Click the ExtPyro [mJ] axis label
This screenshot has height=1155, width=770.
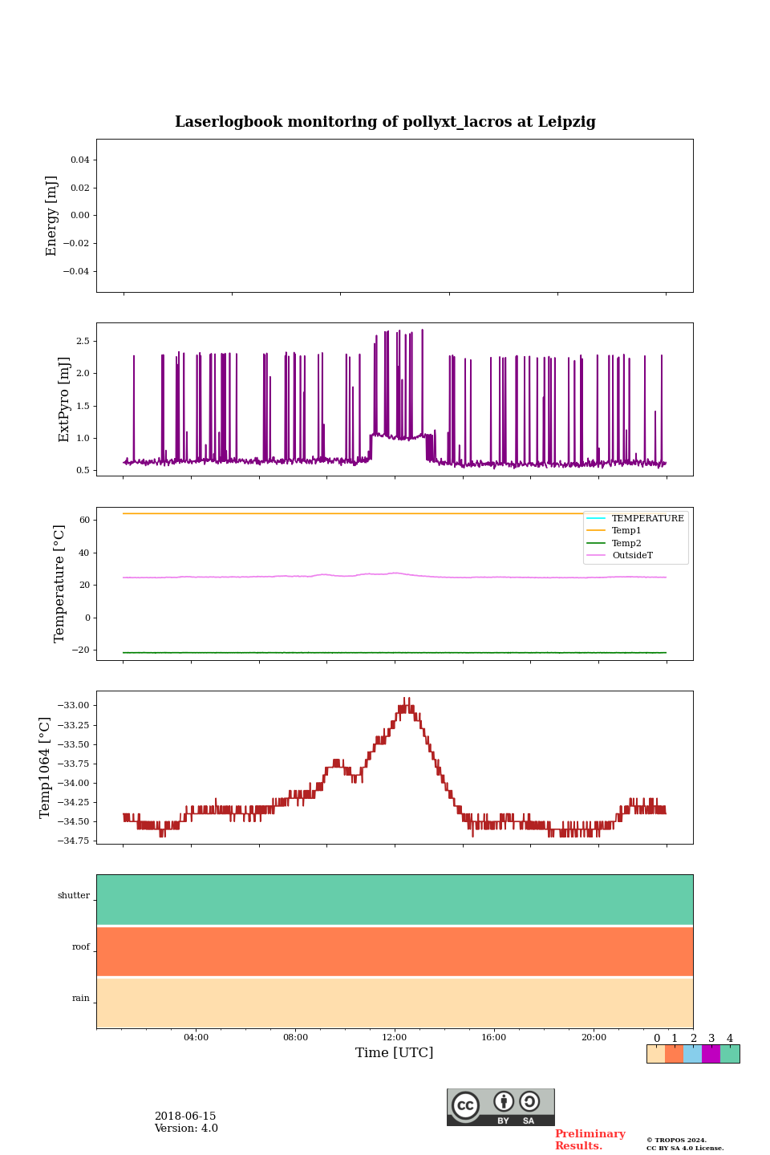coord(64,399)
